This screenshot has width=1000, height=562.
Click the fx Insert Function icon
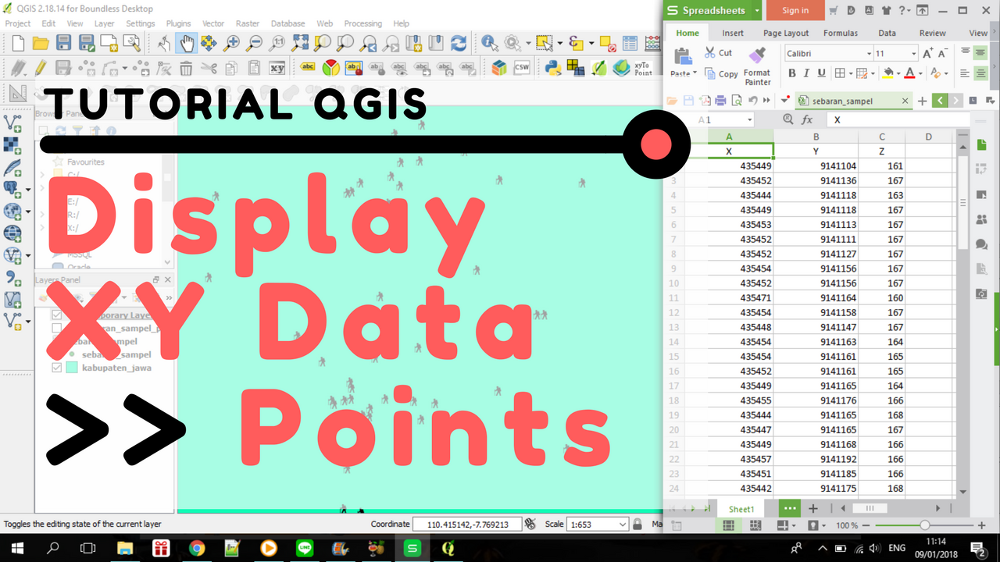pyautogui.click(x=807, y=120)
